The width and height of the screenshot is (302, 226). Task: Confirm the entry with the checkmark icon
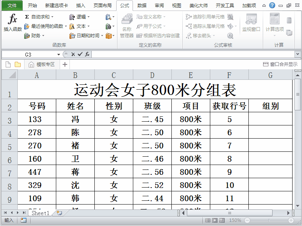click(80, 54)
